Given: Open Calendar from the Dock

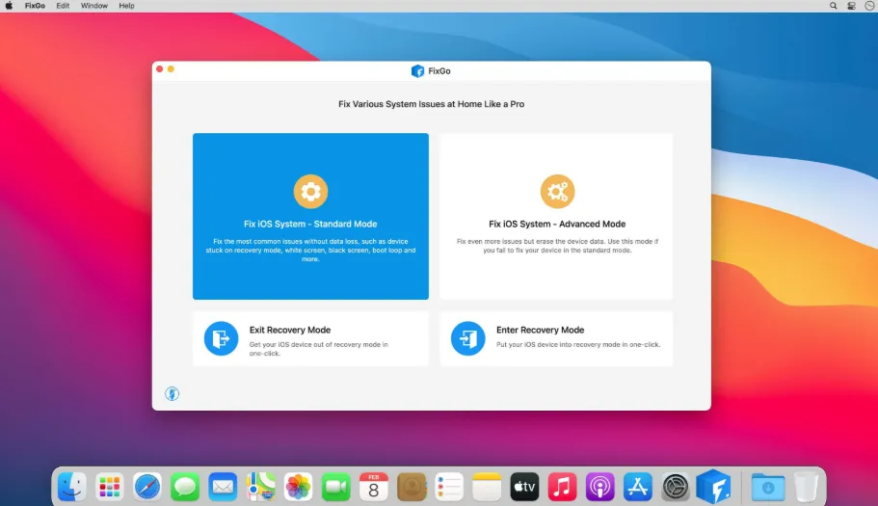Looking at the screenshot, I should (374, 487).
